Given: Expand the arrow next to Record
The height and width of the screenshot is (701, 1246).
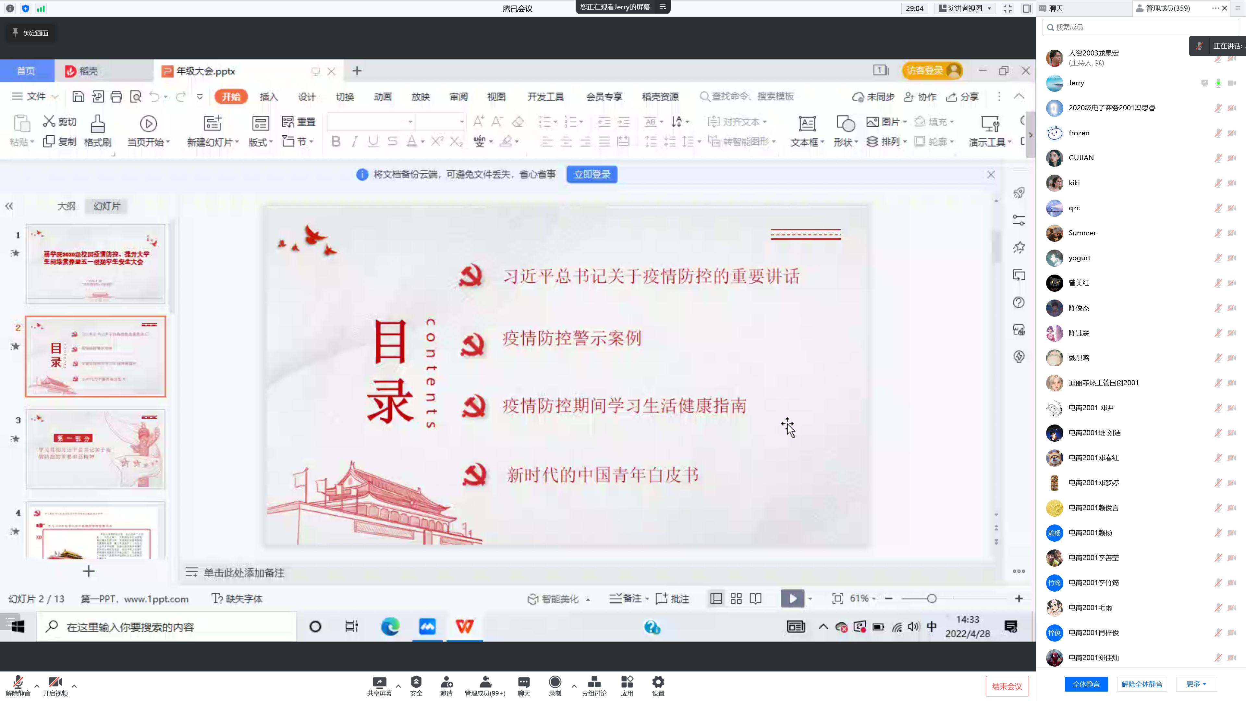Looking at the screenshot, I should pyautogui.click(x=574, y=685).
